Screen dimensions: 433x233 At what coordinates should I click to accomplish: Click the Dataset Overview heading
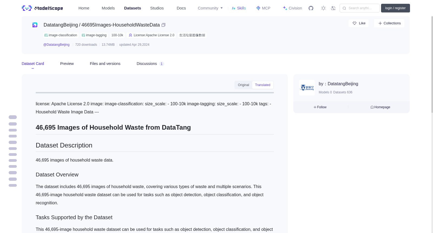click(x=57, y=175)
